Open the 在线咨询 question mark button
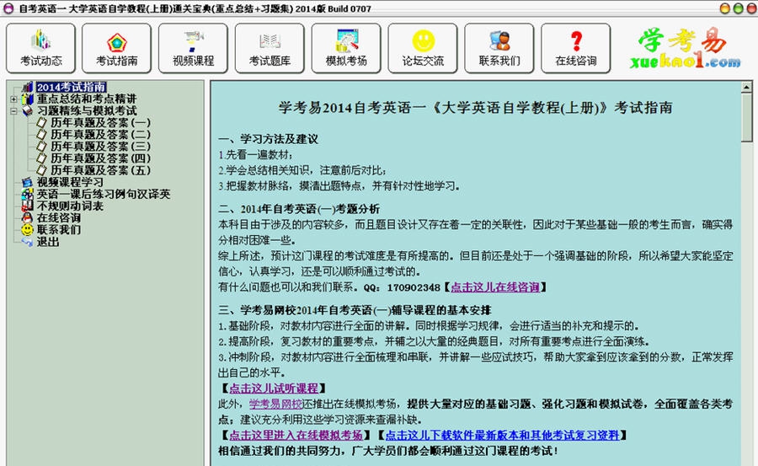The width and height of the screenshot is (758, 466). 576,48
